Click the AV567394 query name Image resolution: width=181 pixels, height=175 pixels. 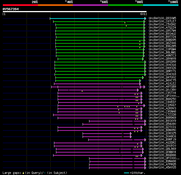click(11, 9)
